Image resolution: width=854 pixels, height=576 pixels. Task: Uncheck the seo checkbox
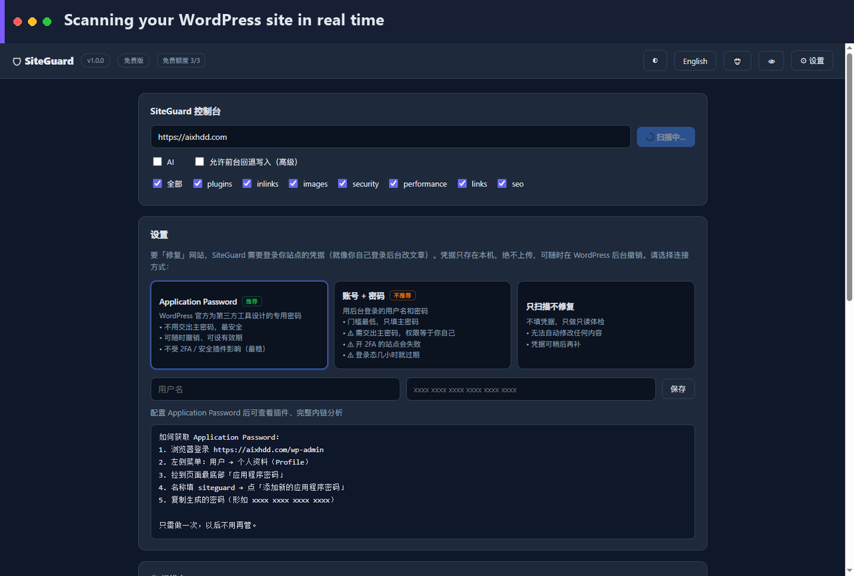[502, 183]
